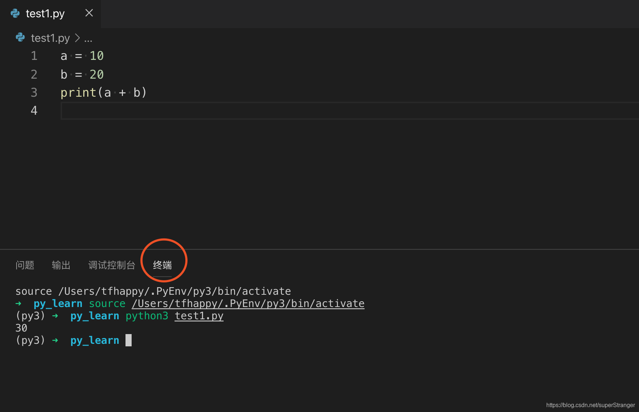The height and width of the screenshot is (412, 639).
Task: Open the 调试控制台 (Debug Console) tab
Action: [112, 265]
